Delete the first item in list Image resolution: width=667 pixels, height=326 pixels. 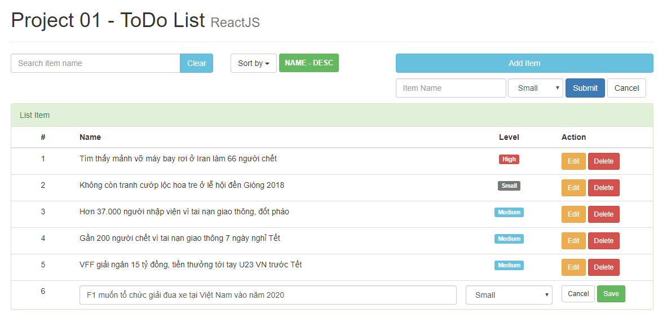point(603,161)
